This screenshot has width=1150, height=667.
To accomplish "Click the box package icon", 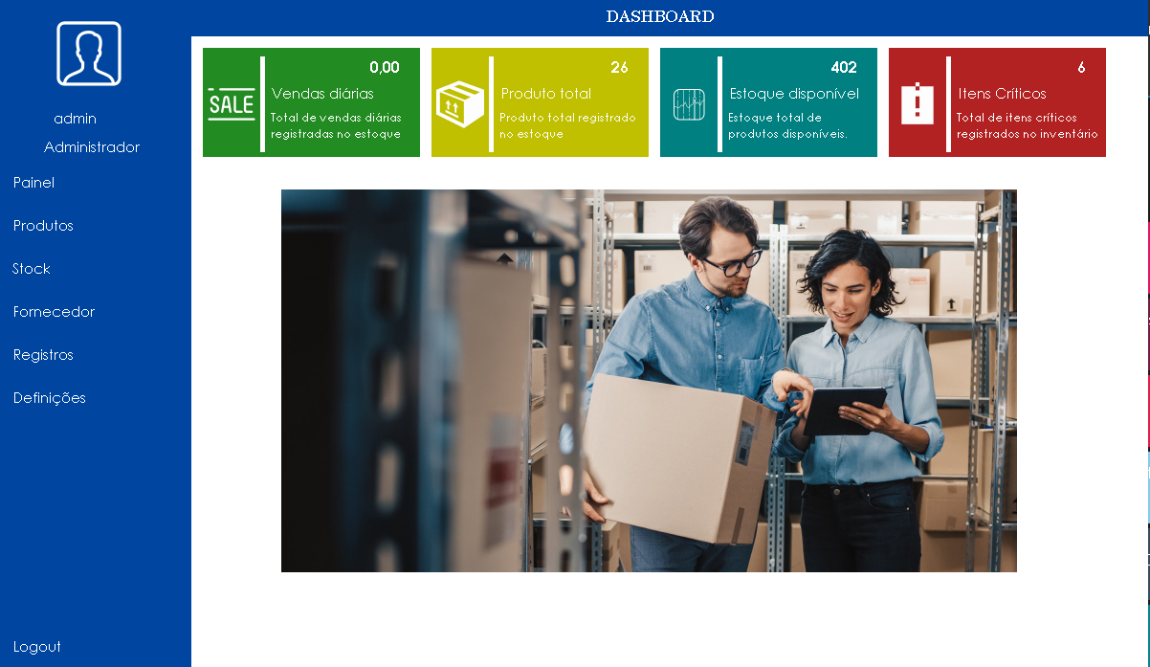I will tap(459, 103).
